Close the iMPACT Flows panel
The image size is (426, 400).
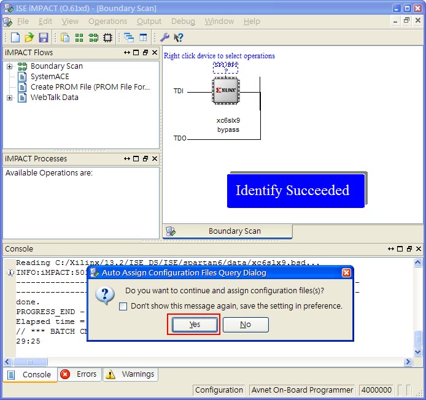click(155, 52)
